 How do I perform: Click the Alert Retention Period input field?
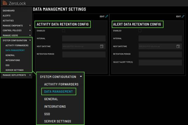[x=160, y=54]
